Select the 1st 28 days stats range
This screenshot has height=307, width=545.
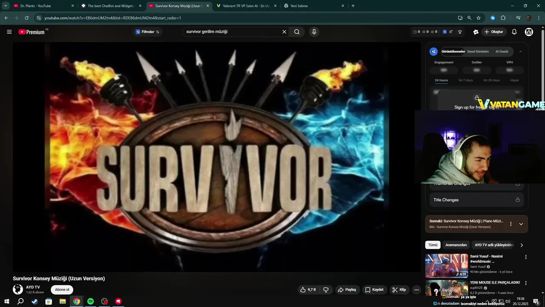click(491, 80)
